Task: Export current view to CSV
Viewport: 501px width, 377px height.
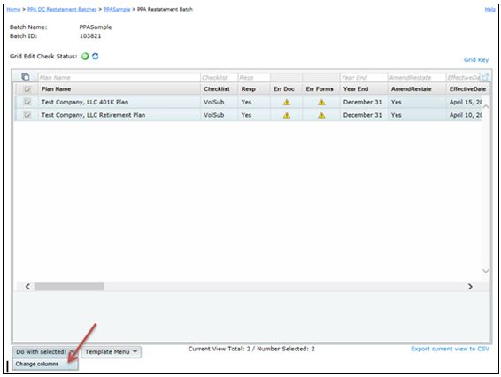Action: (450, 349)
